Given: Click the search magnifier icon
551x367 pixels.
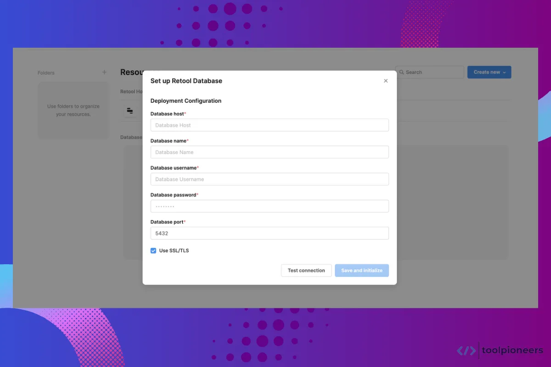Looking at the screenshot, I should (402, 72).
